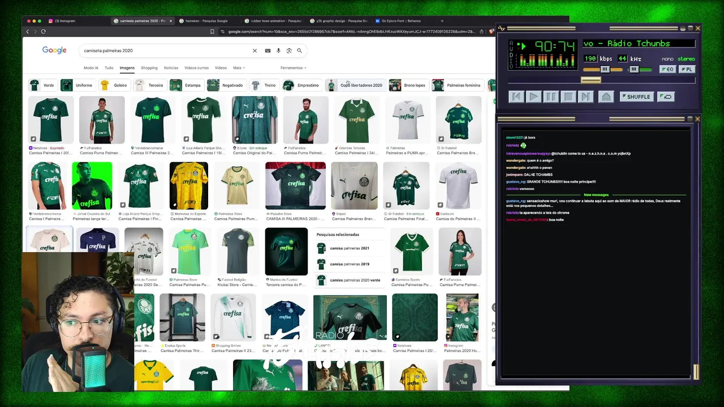This screenshot has height=407, width=724.
Task: Pause playback in the Winamp player
Action: pos(551,97)
